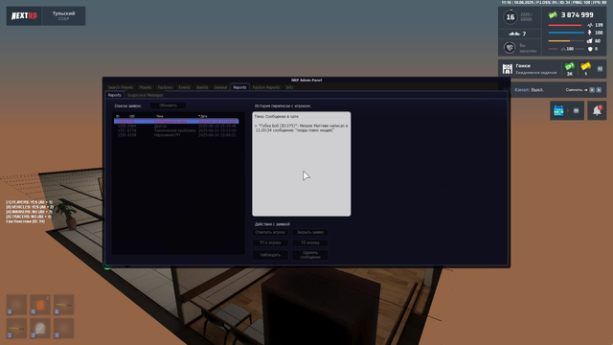Screen dimensions: 613x345
Task: Open the Suspicious Messages sub-tab
Action: pos(145,95)
